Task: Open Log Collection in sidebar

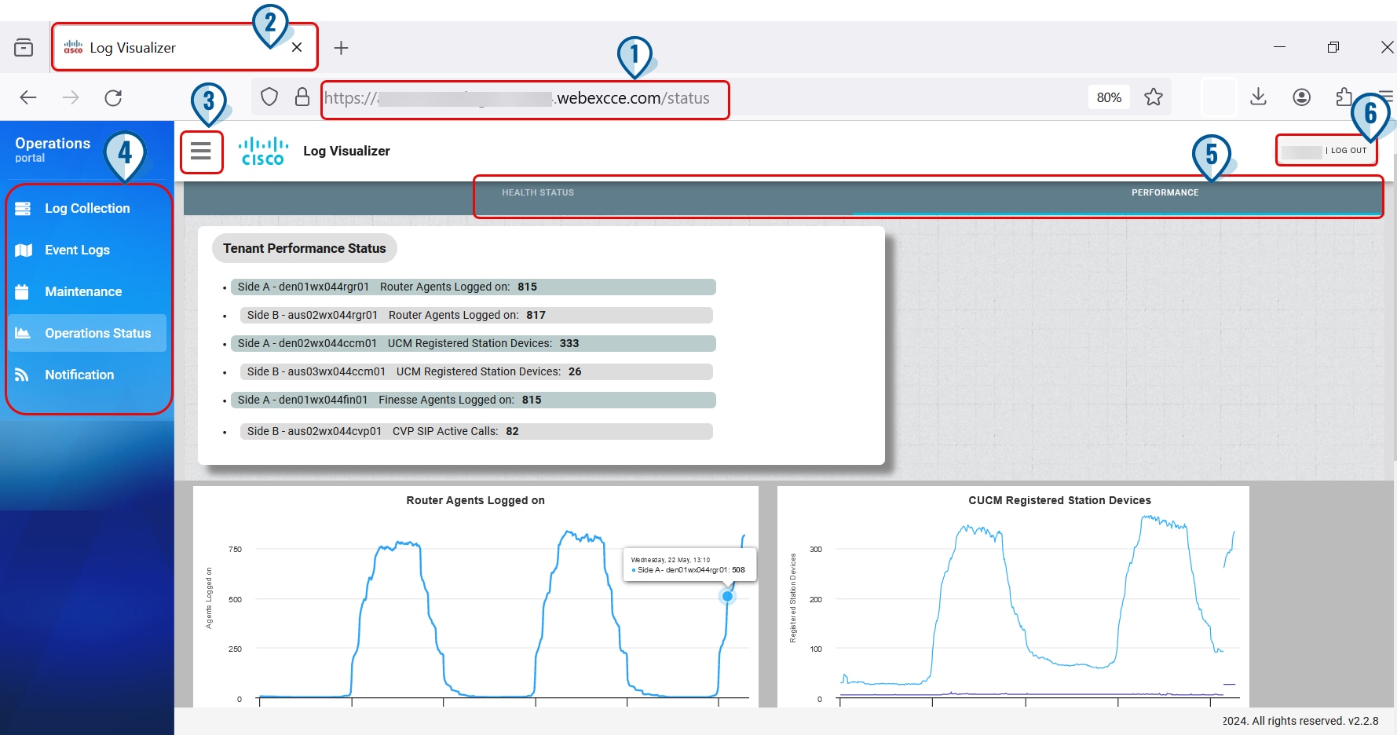Action: [87, 208]
